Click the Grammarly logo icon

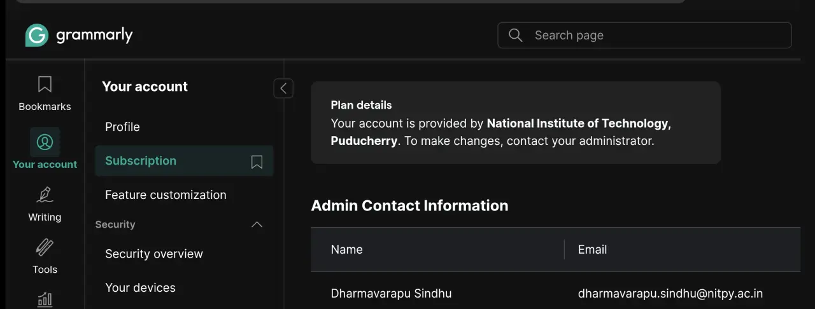point(37,36)
